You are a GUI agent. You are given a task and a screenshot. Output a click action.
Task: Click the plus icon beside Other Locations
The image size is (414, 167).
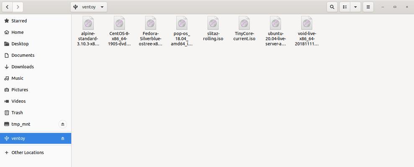(7, 152)
